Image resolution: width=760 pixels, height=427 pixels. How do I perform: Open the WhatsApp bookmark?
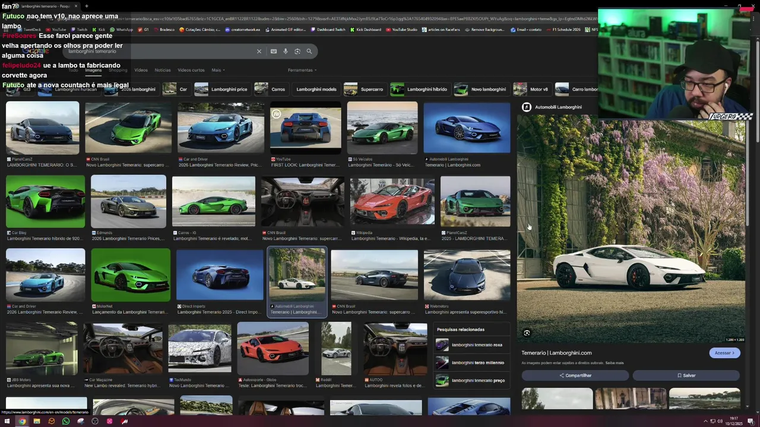pyautogui.click(x=121, y=30)
